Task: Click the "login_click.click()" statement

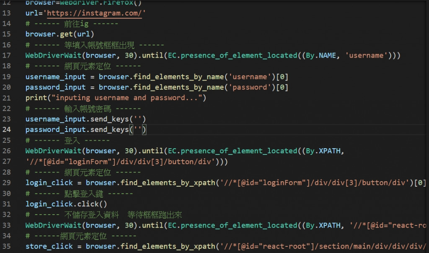Action: 66,204
